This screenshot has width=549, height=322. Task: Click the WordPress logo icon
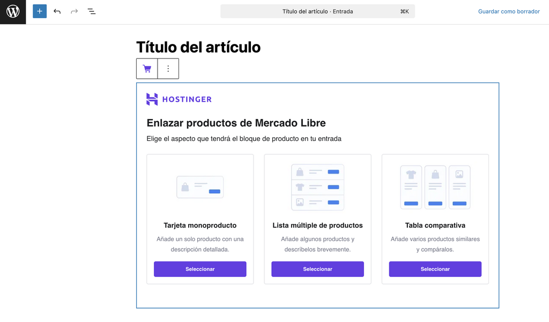[x=12, y=11]
